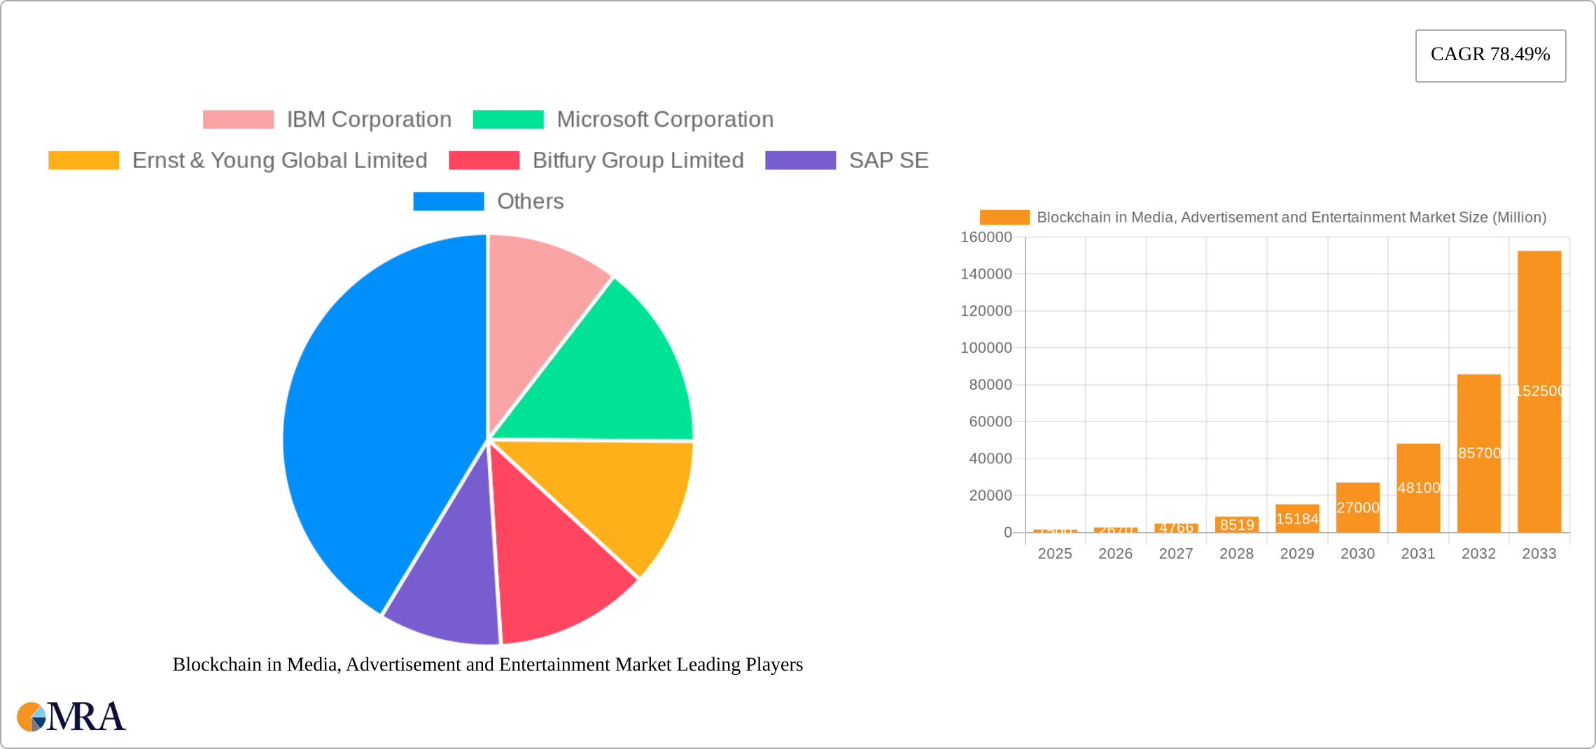Screen dimensions: 1596x749
Task: Toggle Bitfury Group Limited legend label
Action: (x=638, y=160)
